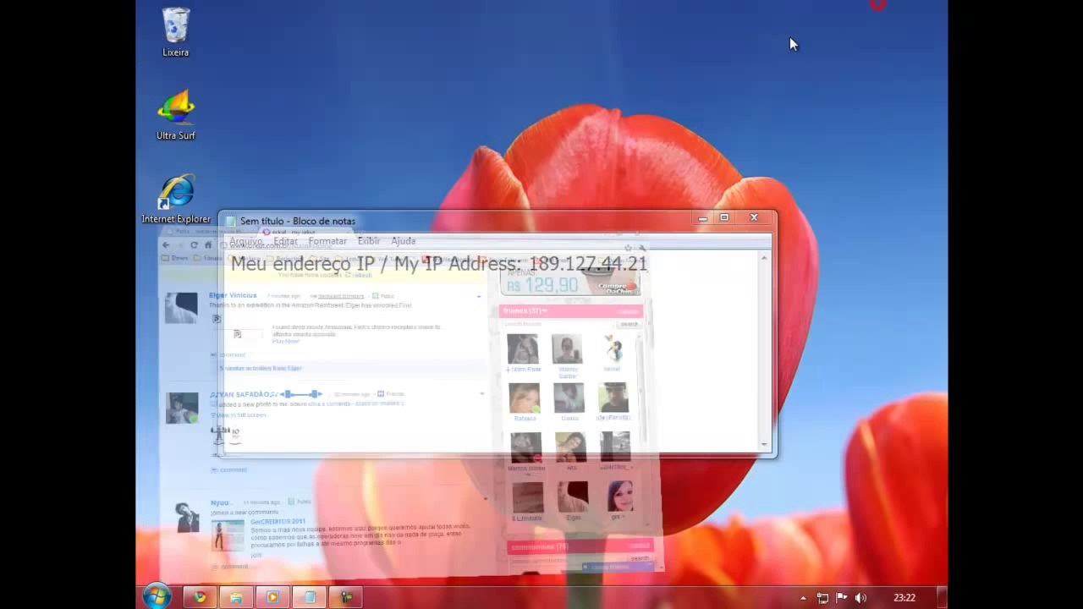The image size is (1083, 609).
Task: Click the Bloco de notas title bar icon
Action: (x=230, y=222)
